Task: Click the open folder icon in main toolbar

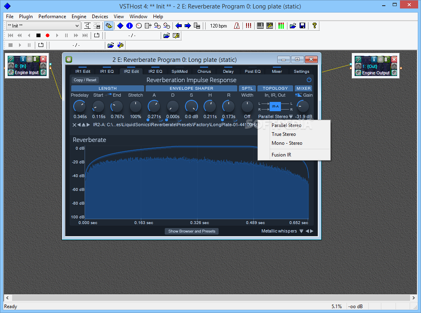Action: tap(293, 26)
